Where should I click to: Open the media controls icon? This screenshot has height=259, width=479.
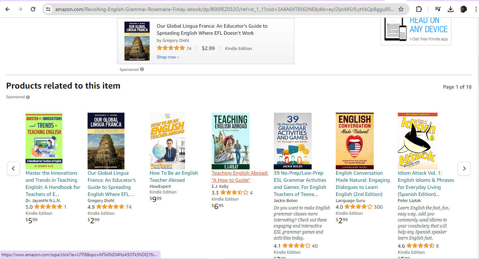pyautogui.click(x=437, y=10)
